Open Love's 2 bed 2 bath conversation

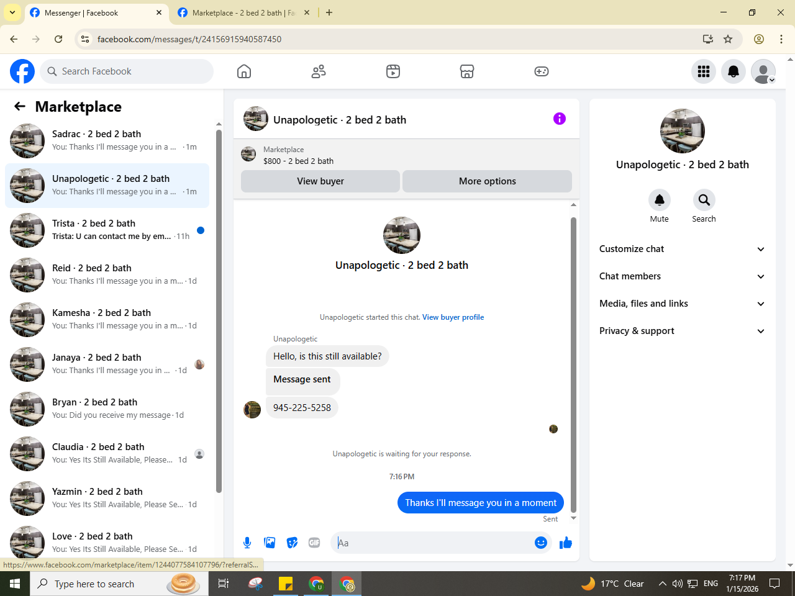107,542
